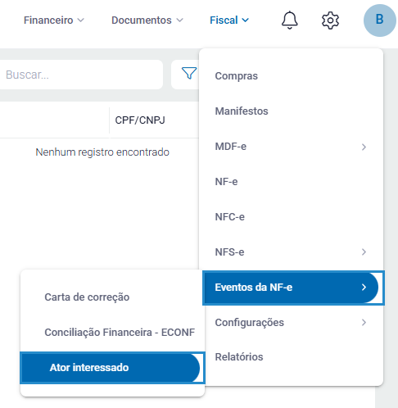Viewport: 398px width, 408px height.
Task: Select Manifestos in the Fiscal menu
Action: coord(291,111)
